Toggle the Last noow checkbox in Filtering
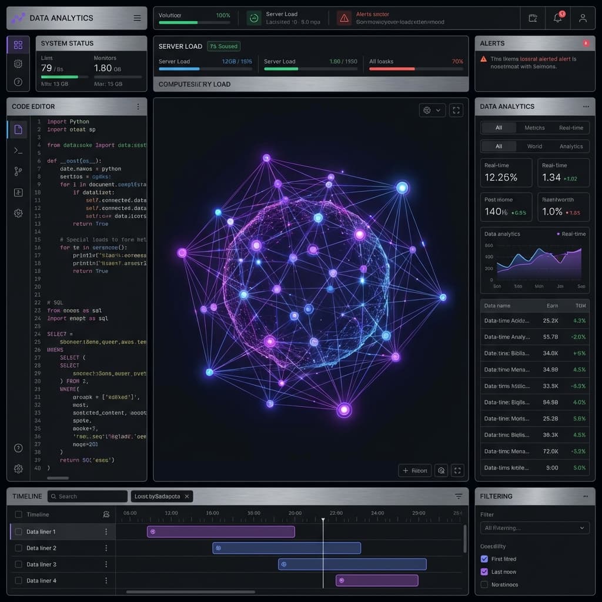Screen dimensions: 602x602 [x=483, y=572]
